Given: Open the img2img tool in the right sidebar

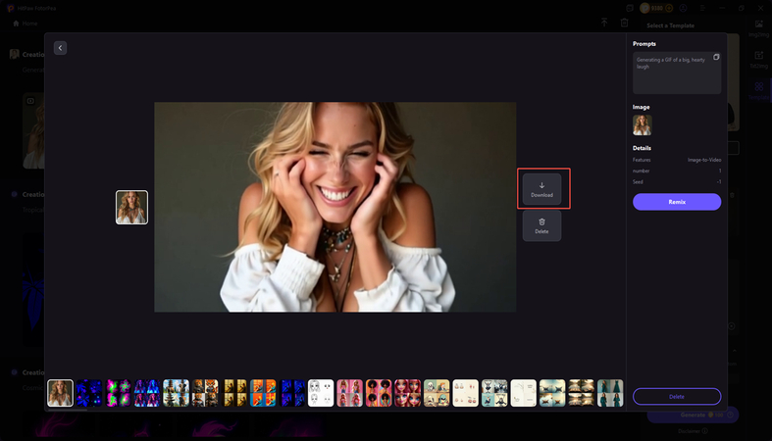Looking at the screenshot, I should [x=758, y=28].
